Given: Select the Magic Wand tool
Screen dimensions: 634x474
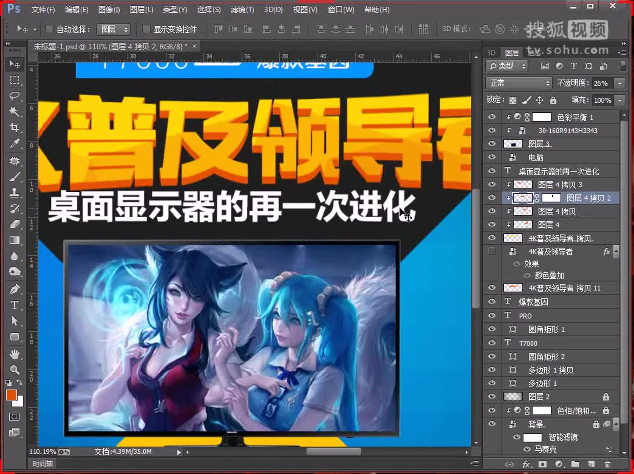Looking at the screenshot, I should pos(14,112).
